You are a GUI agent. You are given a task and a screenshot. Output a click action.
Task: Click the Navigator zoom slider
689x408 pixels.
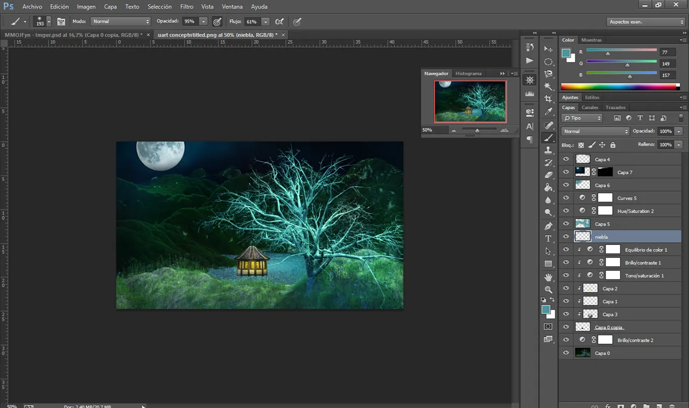click(478, 130)
